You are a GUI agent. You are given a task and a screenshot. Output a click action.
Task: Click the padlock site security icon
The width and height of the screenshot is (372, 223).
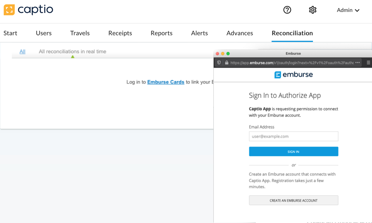[227, 63]
